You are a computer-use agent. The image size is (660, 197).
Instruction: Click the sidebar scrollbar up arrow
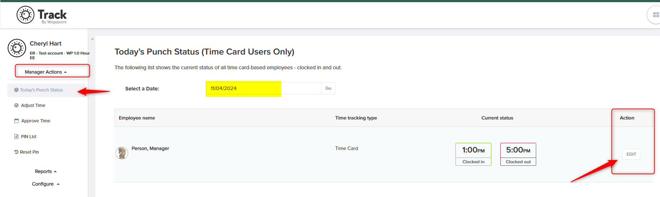(x=93, y=39)
